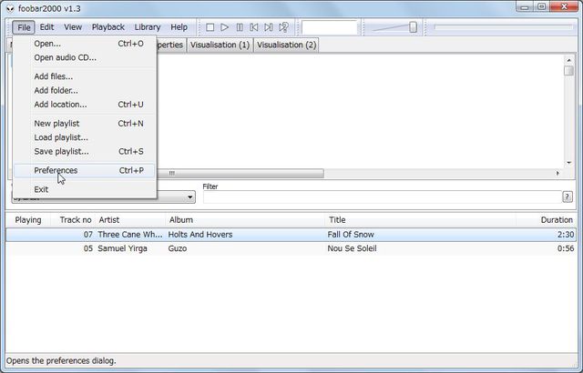This screenshot has width=583, height=373.
Task: Skip to next track icon
Action: click(x=269, y=27)
